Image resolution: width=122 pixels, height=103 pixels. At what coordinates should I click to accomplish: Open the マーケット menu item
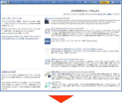coord(70,2)
